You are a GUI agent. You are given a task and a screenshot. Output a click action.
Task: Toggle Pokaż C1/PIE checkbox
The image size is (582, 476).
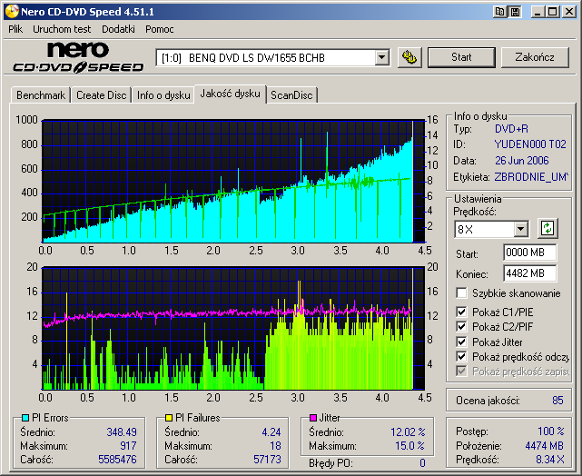(461, 312)
